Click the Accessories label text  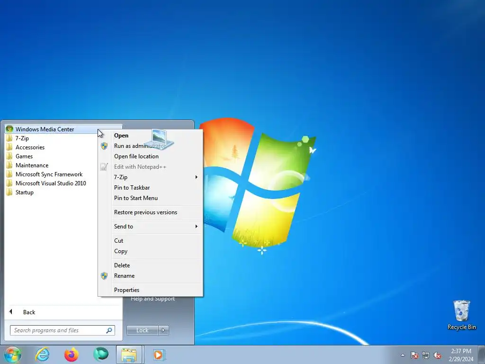pyautogui.click(x=30, y=147)
